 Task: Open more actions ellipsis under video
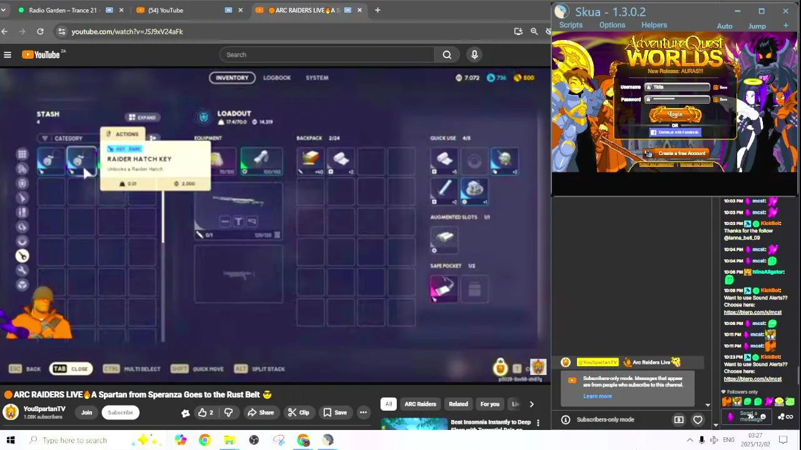pyautogui.click(x=363, y=412)
